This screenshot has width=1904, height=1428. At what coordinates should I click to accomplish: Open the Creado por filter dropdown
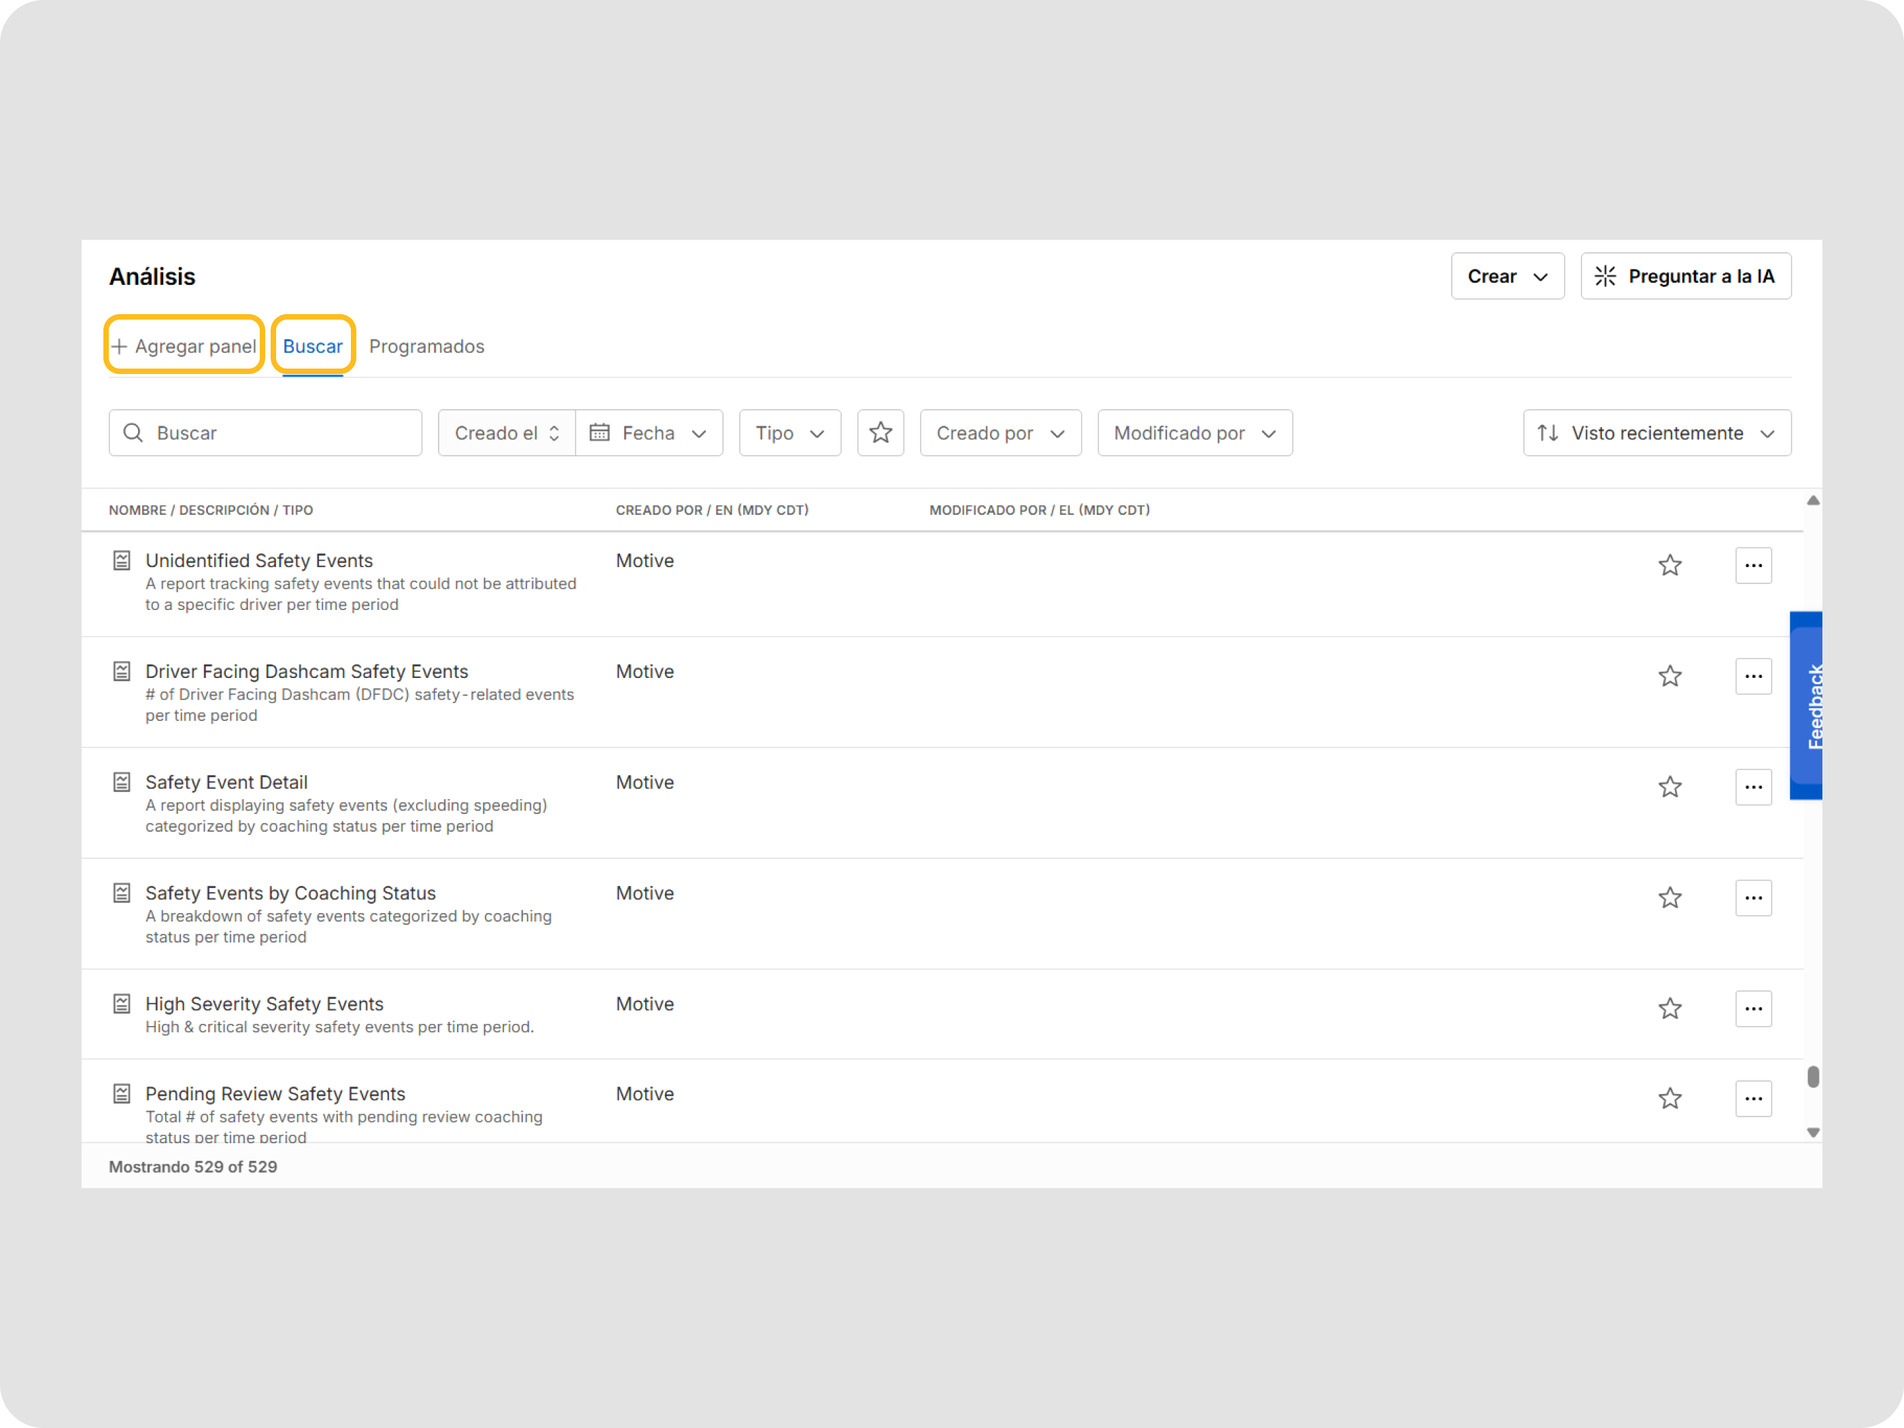[1000, 433]
